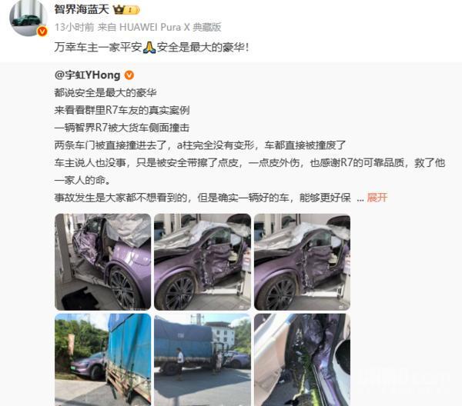Open second photo of crushed car door

click(x=203, y=262)
